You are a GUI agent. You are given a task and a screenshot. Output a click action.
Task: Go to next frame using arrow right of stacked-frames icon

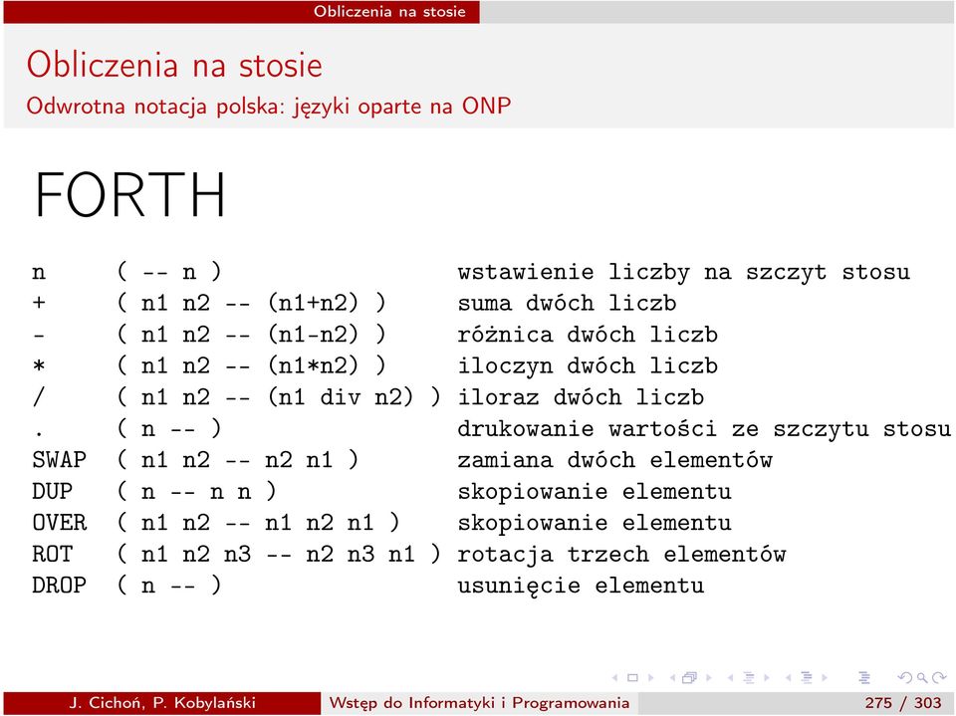[709, 677]
